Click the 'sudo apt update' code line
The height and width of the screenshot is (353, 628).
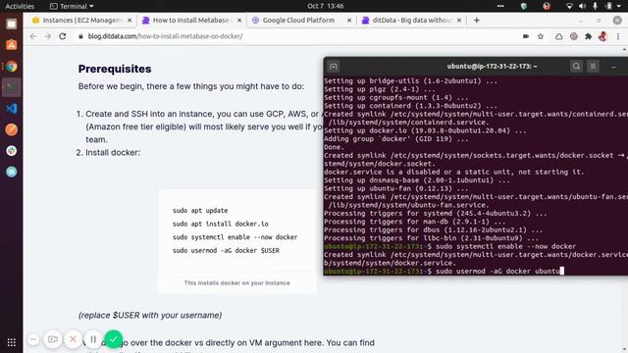pos(200,211)
